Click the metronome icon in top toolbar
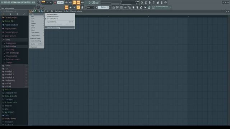 click(x=66, y=3)
